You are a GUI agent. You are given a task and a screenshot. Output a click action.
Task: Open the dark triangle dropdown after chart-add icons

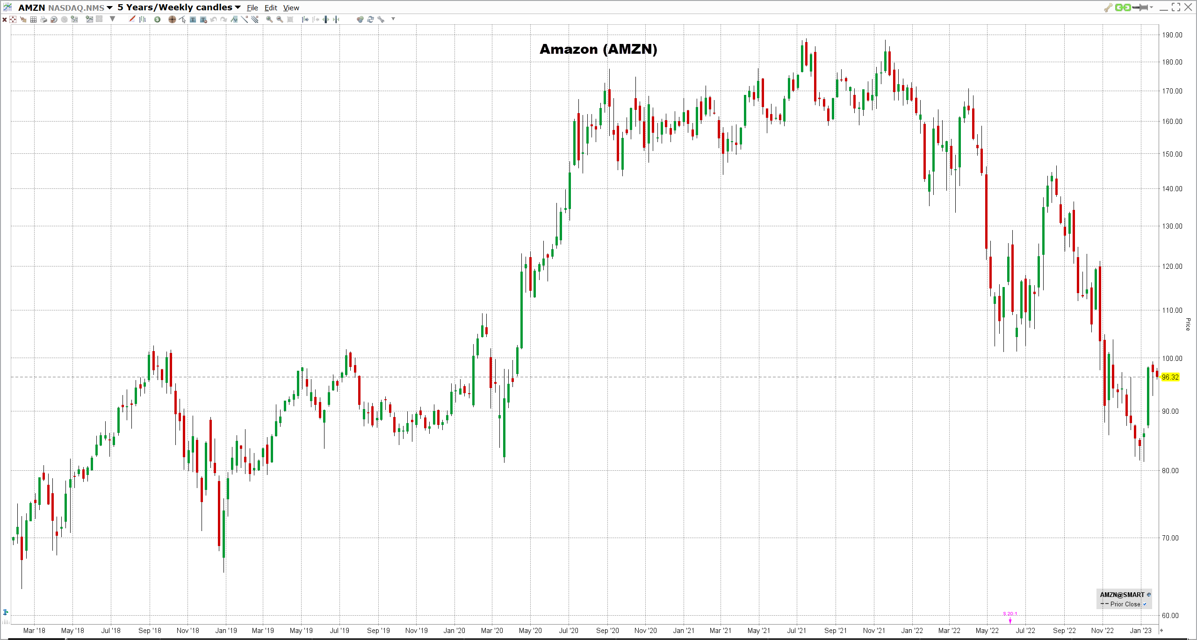[x=112, y=19]
